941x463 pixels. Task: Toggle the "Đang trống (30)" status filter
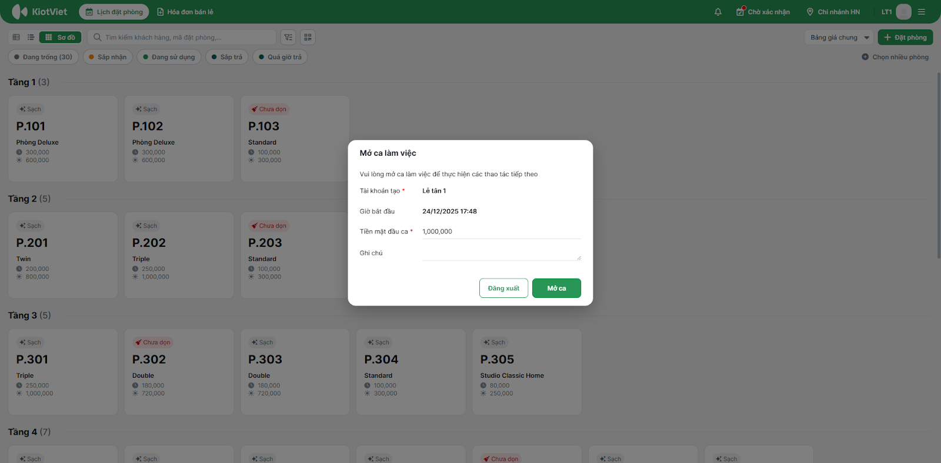tap(43, 57)
